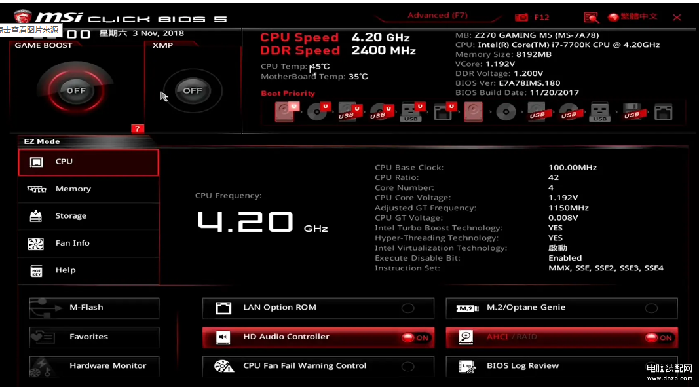Switch to Advanced (F7) mode

[x=438, y=16]
